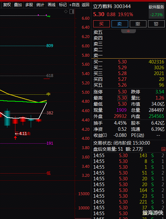Open the 叠加 overlay menu
Image resolution: width=166 pixels, height=219 pixels.
click(18, 5)
